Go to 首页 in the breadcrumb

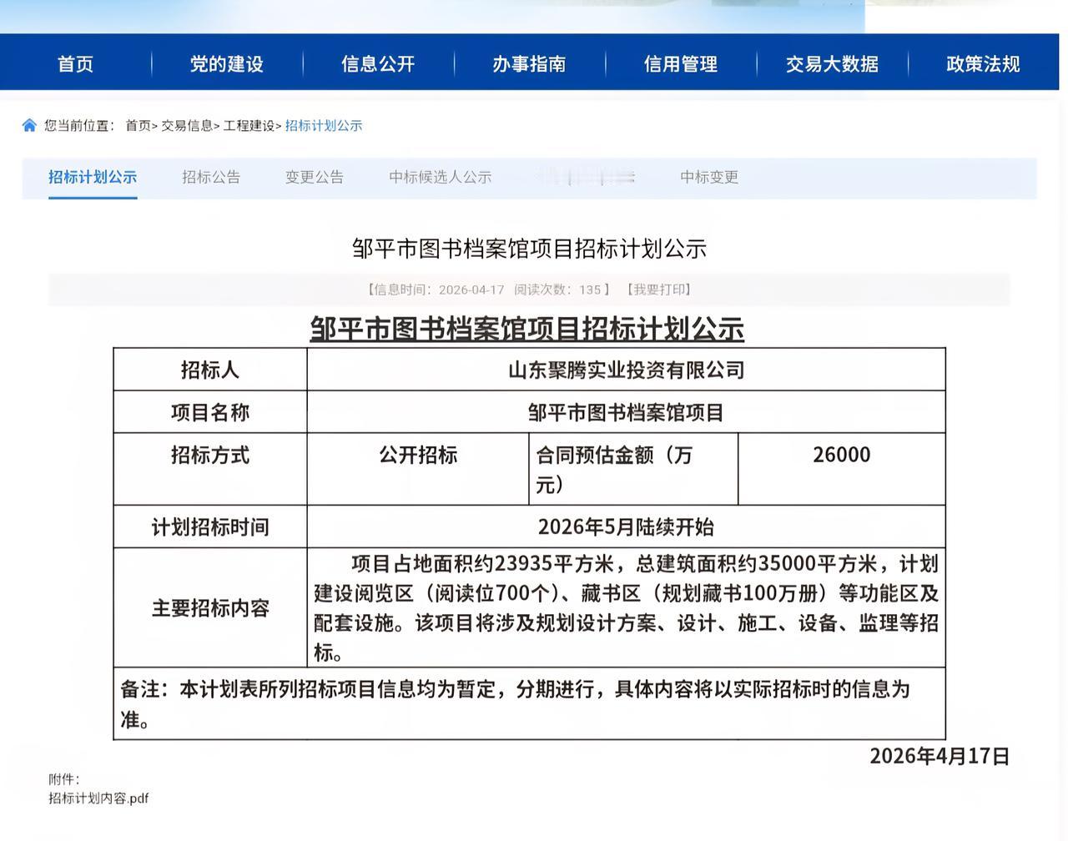click(x=138, y=126)
